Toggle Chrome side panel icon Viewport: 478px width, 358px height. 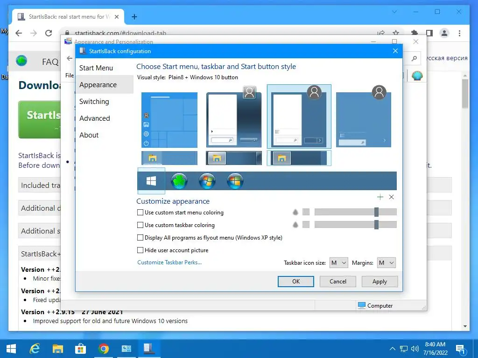[x=429, y=33]
